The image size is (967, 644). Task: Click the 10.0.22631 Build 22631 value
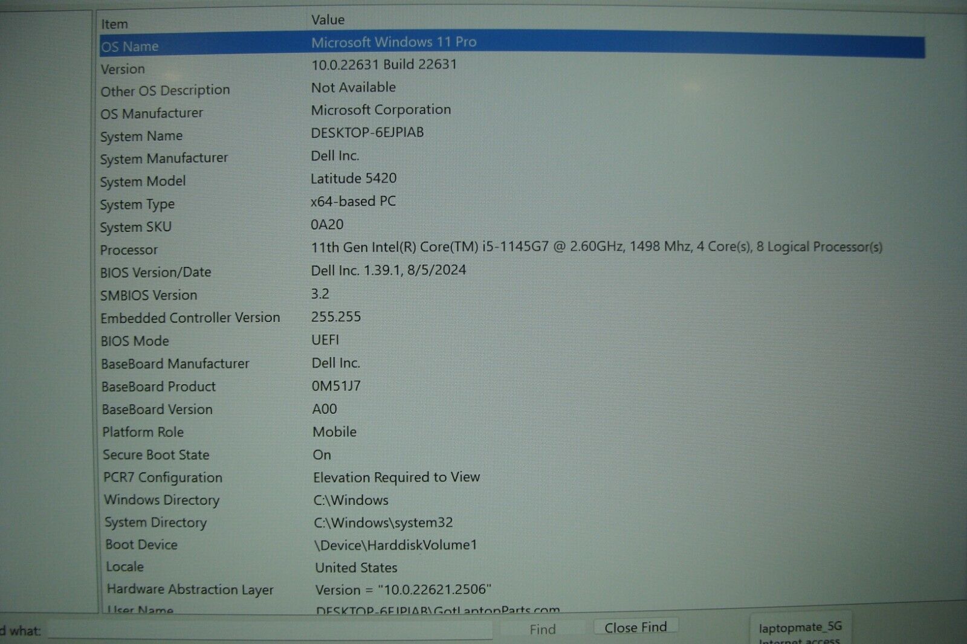coord(384,64)
